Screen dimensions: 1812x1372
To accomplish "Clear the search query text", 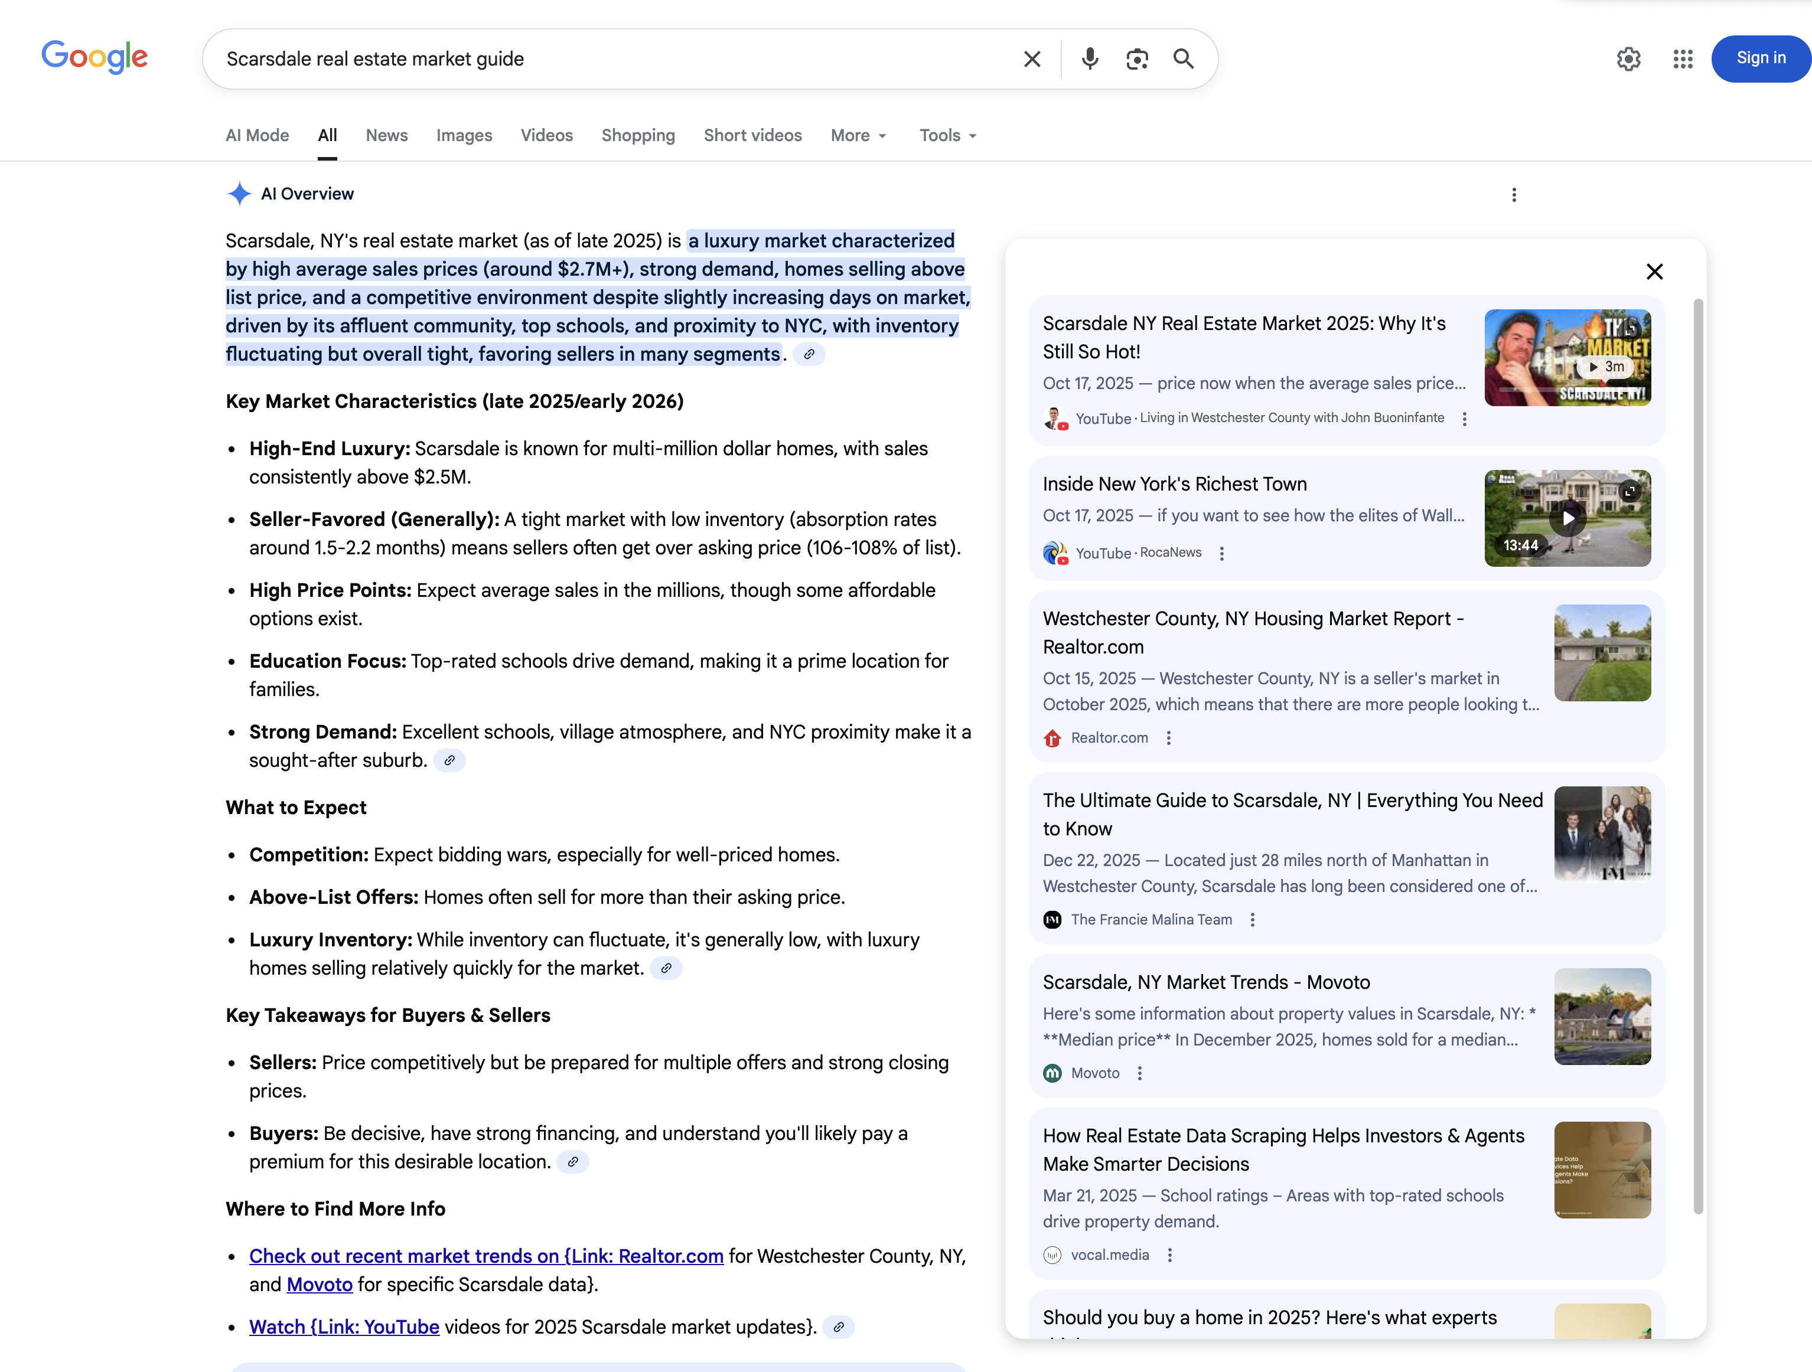I will point(1032,59).
